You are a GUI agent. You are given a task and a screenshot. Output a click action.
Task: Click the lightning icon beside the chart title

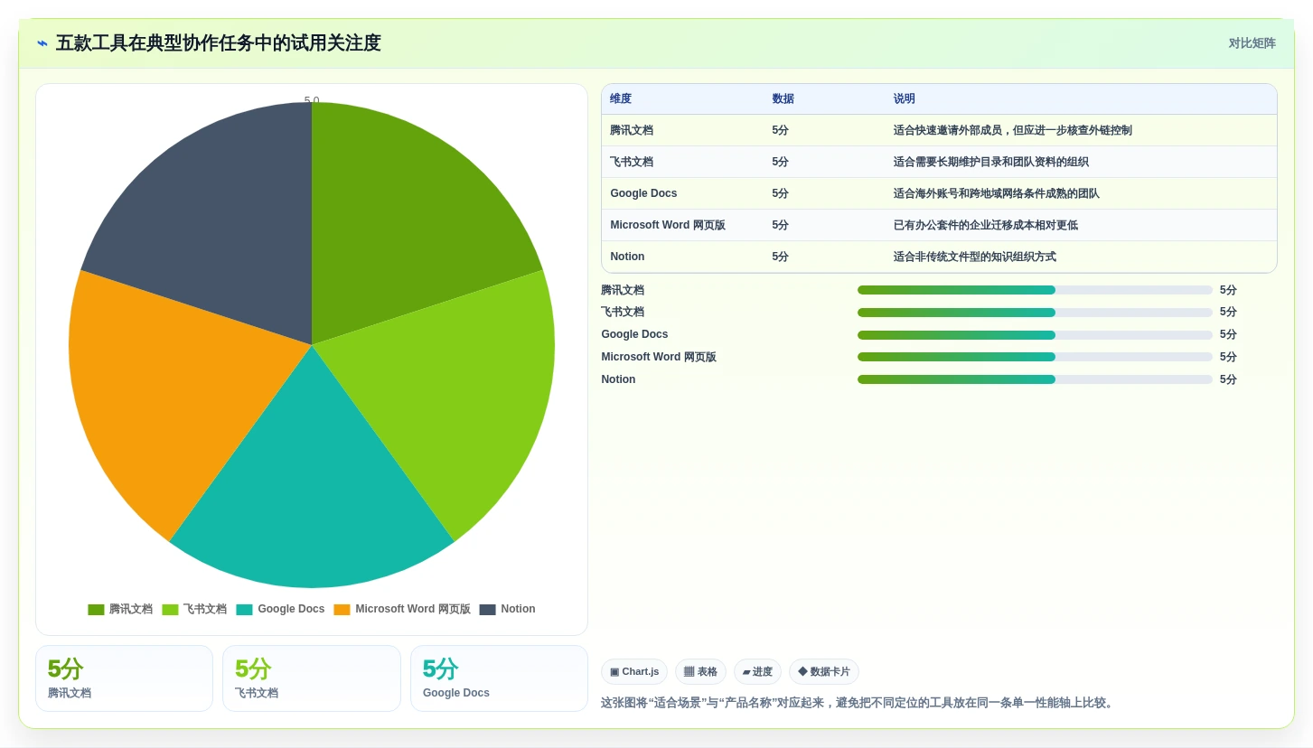tap(42, 43)
